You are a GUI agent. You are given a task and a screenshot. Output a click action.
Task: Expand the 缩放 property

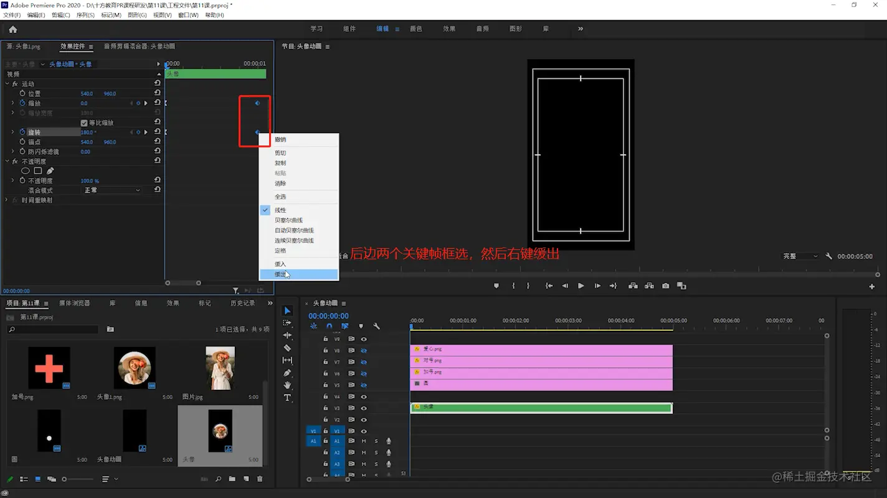click(x=12, y=103)
